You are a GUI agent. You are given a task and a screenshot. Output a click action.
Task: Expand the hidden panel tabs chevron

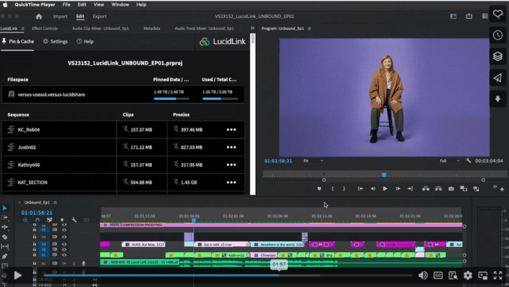point(252,28)
